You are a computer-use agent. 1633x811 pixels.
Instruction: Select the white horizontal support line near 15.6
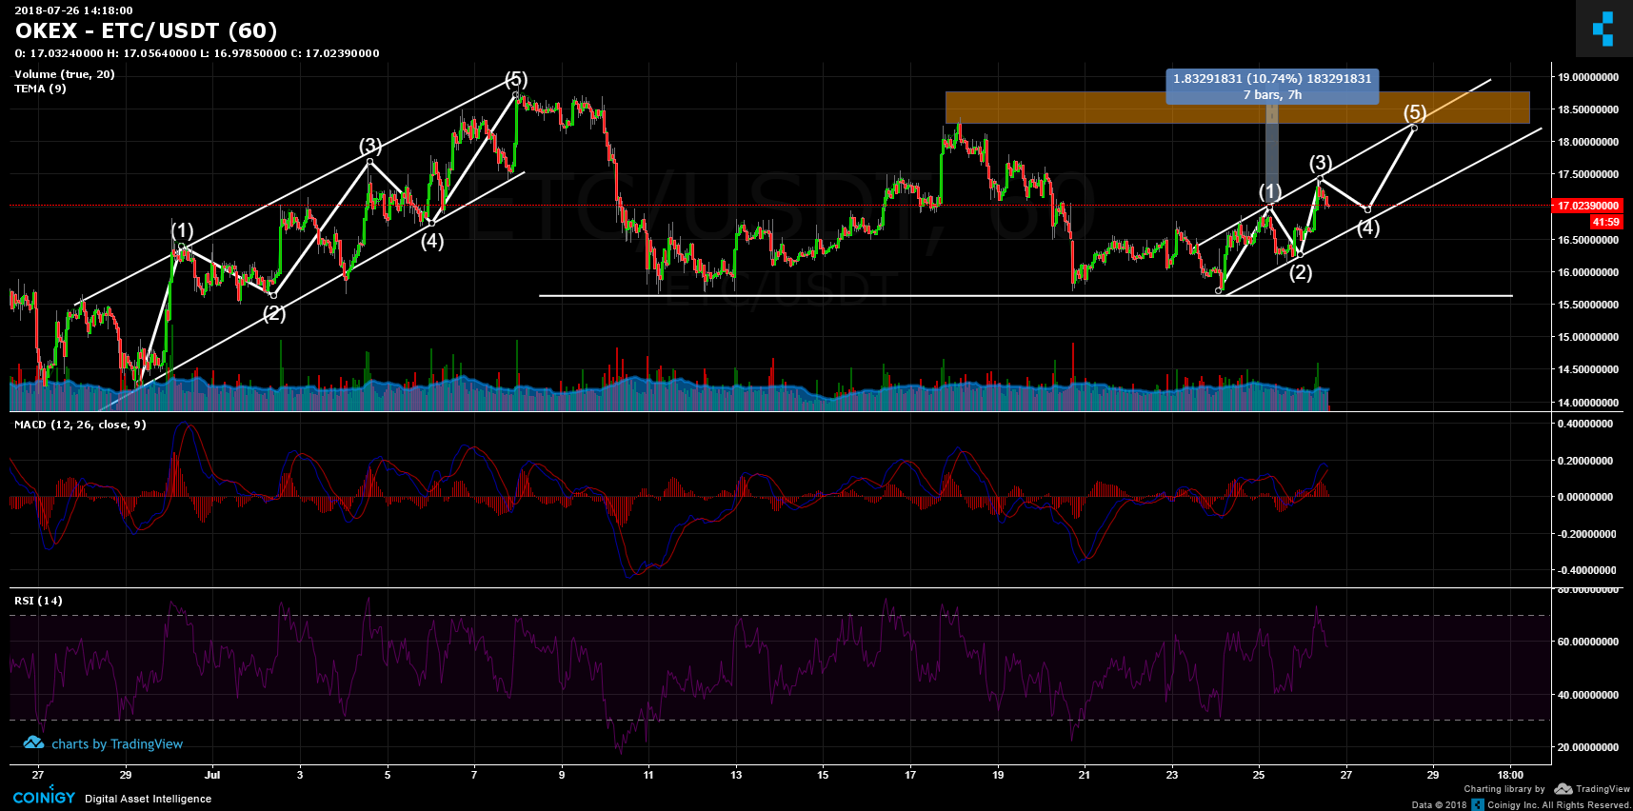1026,296
